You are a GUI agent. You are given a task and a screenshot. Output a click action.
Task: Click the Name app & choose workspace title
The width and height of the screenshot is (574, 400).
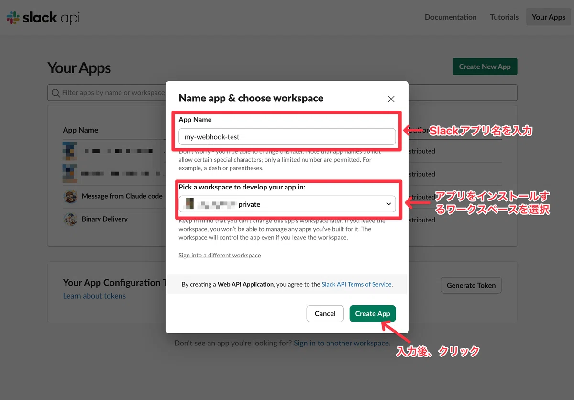pyautogui.click(x=251, y=98)
